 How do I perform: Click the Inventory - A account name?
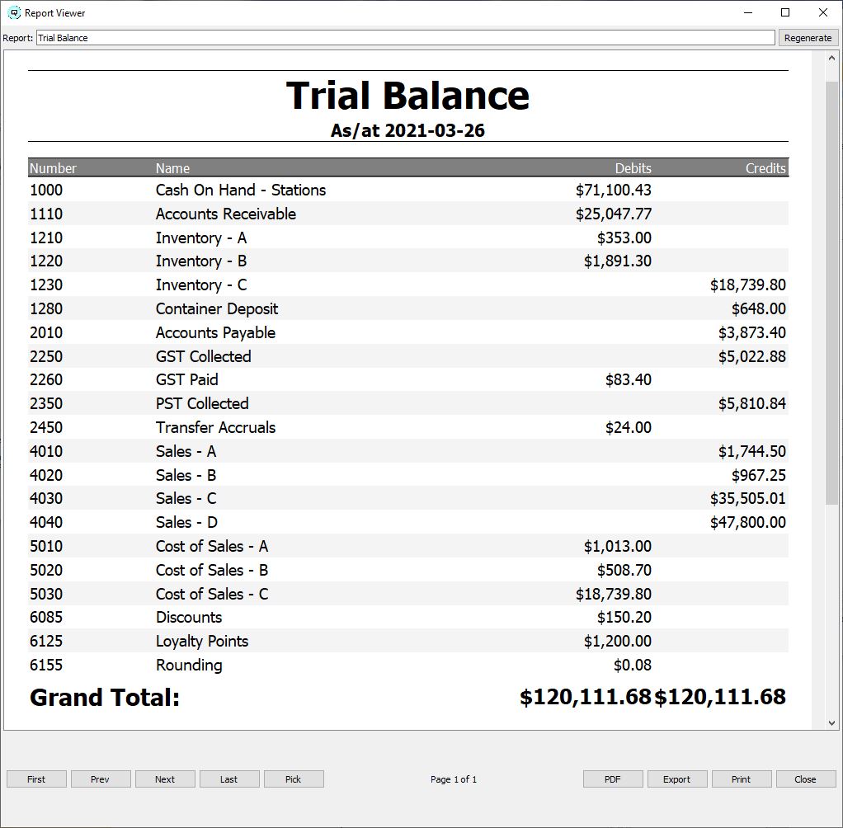[x=201, y=238]
